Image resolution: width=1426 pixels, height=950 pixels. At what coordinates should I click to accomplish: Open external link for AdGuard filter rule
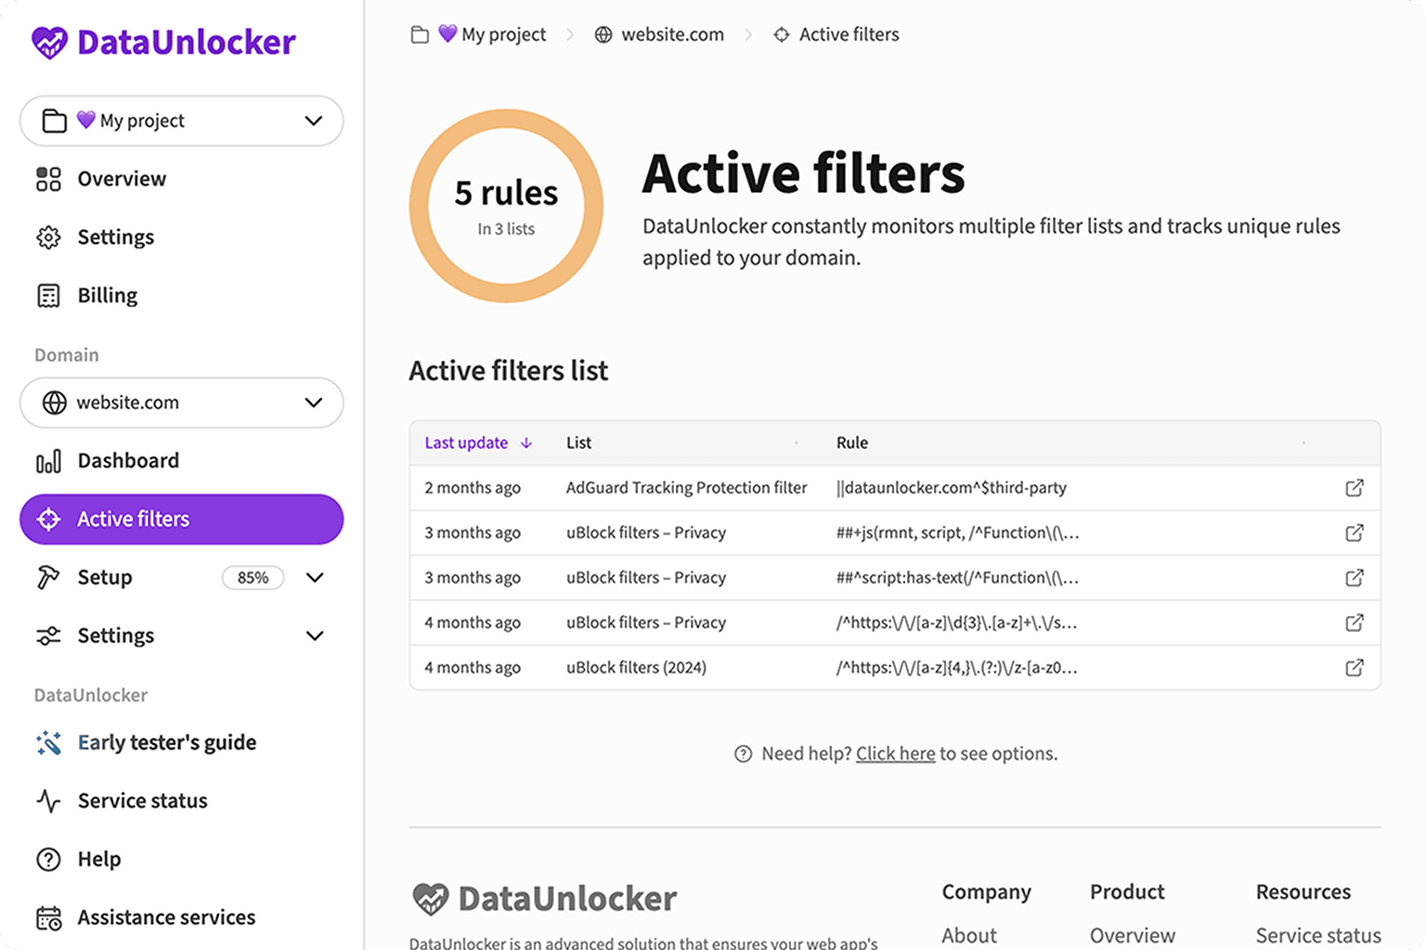(x=1355, y=487)
